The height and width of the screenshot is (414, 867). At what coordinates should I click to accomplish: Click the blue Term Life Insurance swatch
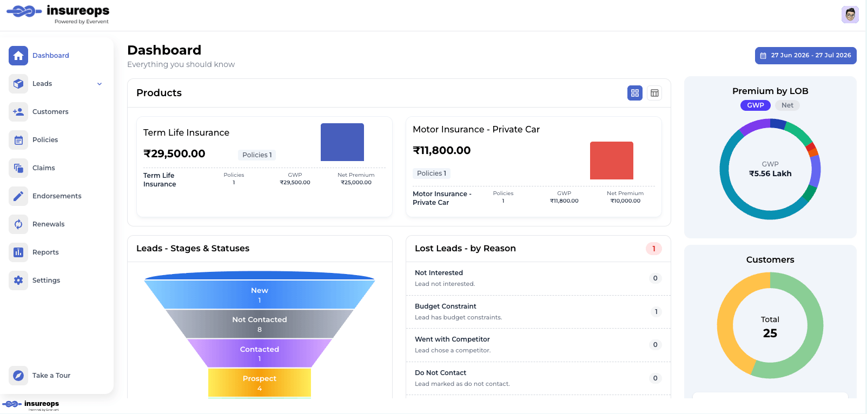342,142
